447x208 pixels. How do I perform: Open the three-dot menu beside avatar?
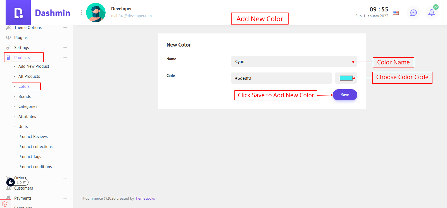[82, 13]
